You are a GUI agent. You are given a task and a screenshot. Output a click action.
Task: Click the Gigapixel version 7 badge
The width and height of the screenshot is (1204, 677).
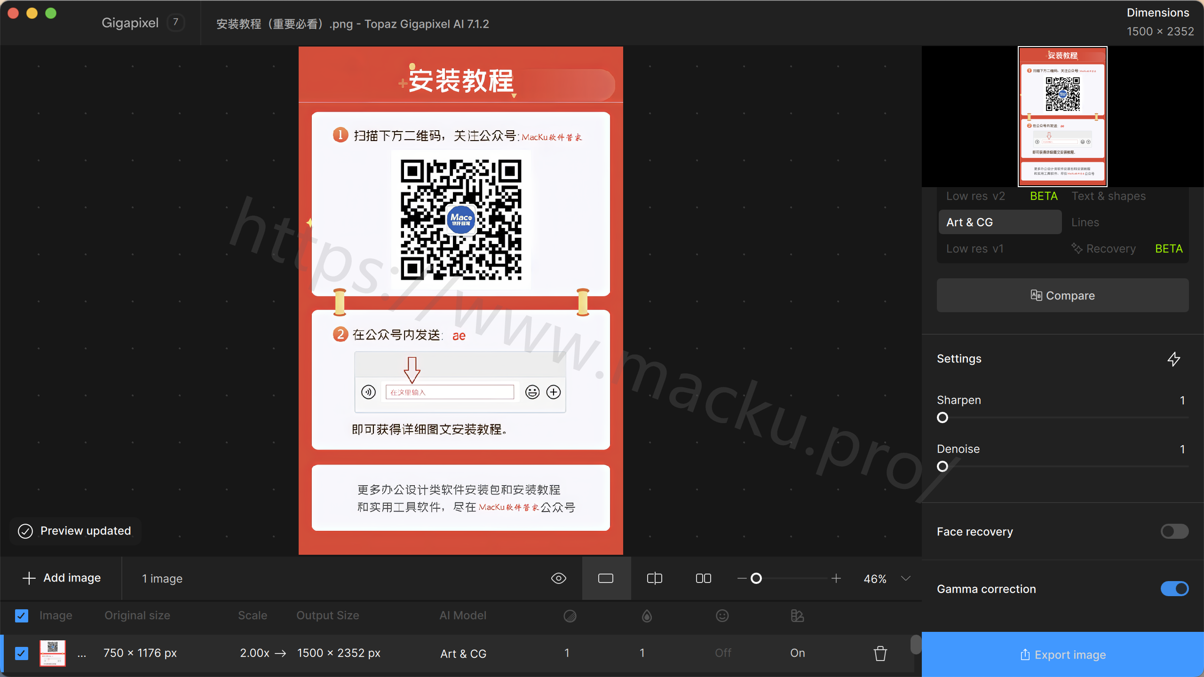tap(176, 22)
